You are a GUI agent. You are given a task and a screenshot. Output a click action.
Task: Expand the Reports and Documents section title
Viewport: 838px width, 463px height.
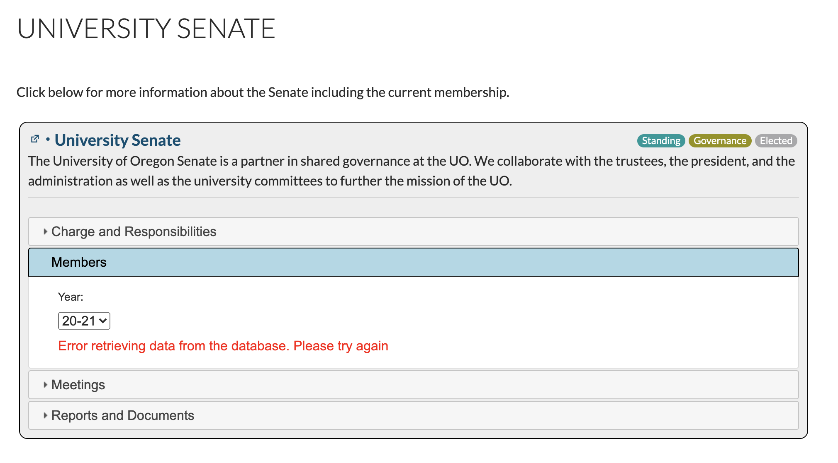click(x=122, y=415)
